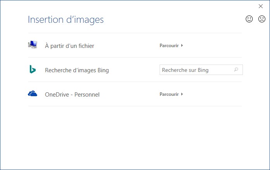
Task: Click the 'Insertion d'images' heading
Action: (65, 19)
